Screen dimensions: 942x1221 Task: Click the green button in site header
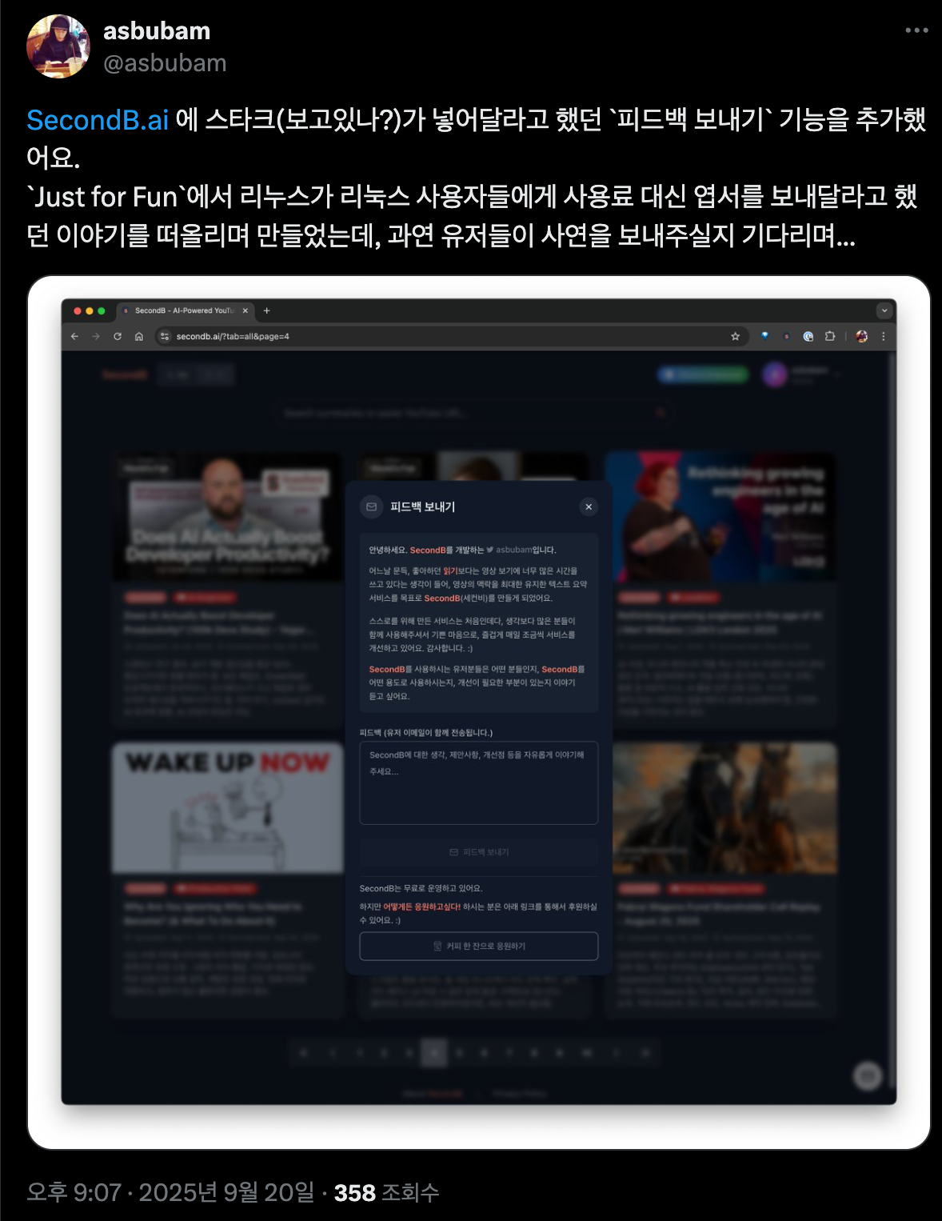pyautogui.click(x=704, y=374)
